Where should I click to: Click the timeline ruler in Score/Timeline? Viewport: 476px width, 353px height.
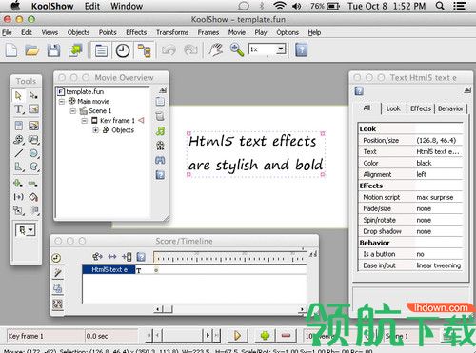point(229,258)
